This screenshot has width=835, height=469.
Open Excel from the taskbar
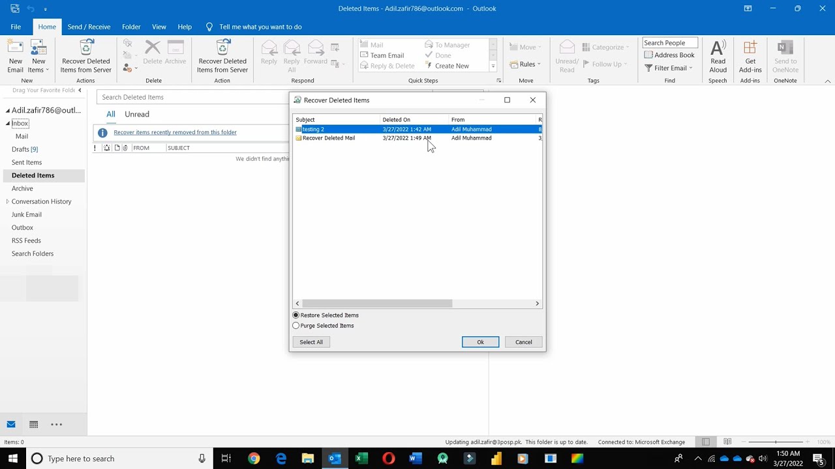(x=361, y=459)
